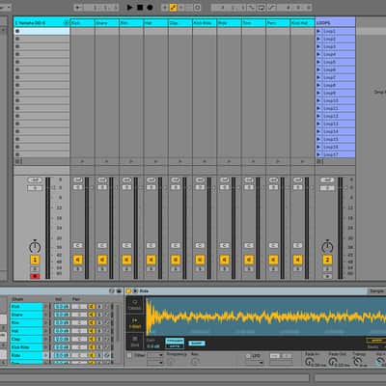Start playback with the Play button
This screenshot has width=386, height=386.
pyautogui.click(x=129, y=7)
